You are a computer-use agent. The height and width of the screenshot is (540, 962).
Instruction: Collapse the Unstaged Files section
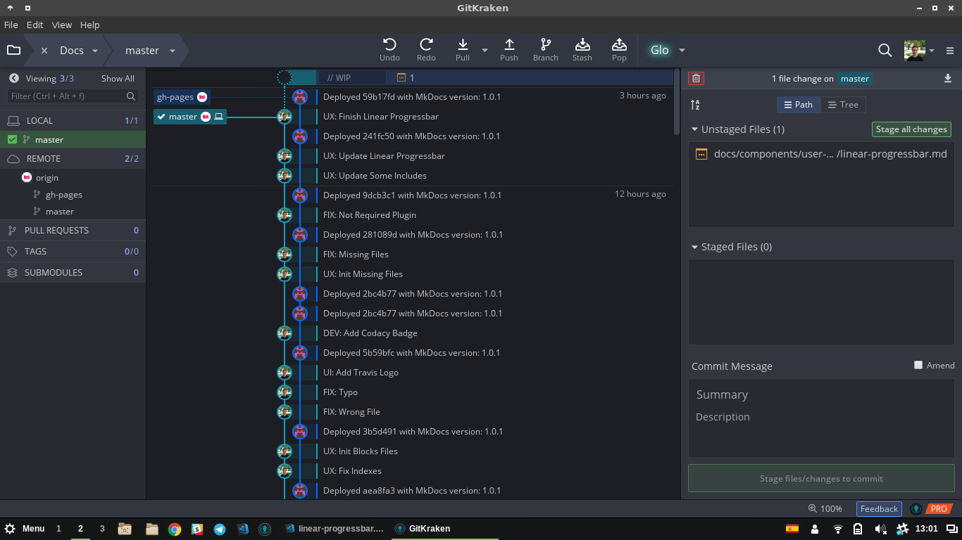point(695,129)
